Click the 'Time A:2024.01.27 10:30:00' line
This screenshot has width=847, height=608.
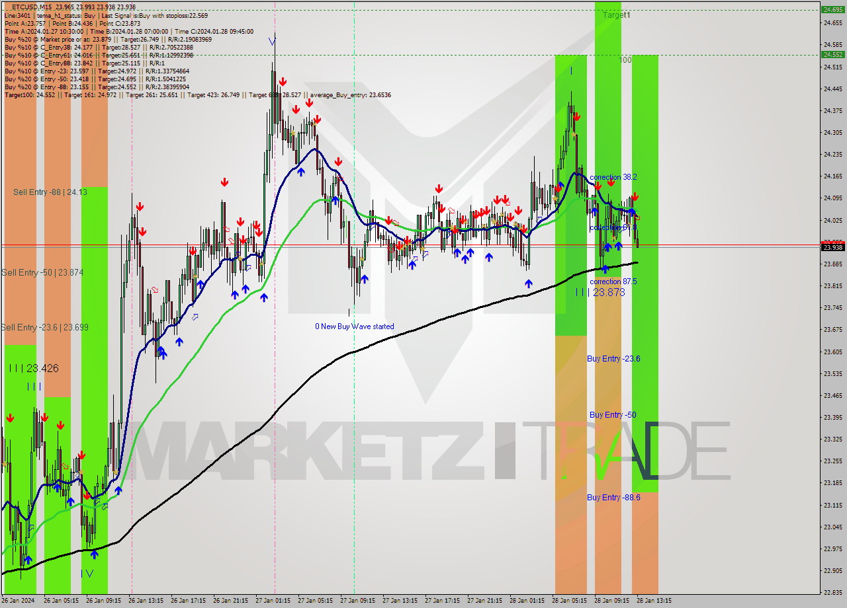pos(128,31)
